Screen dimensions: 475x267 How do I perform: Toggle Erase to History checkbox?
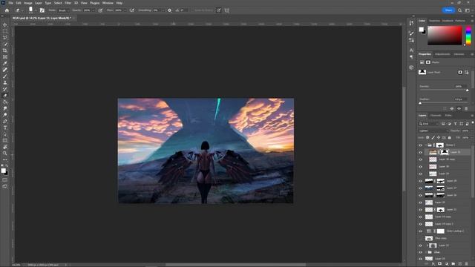(193, 10)
